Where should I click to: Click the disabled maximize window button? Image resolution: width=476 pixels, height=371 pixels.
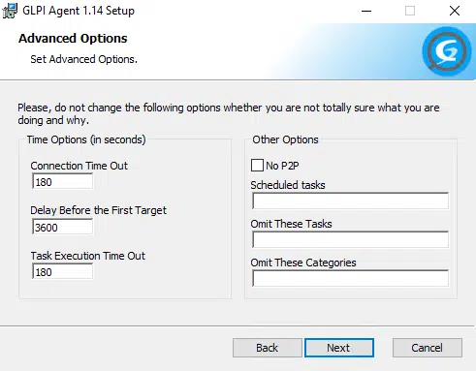[410, 11]
